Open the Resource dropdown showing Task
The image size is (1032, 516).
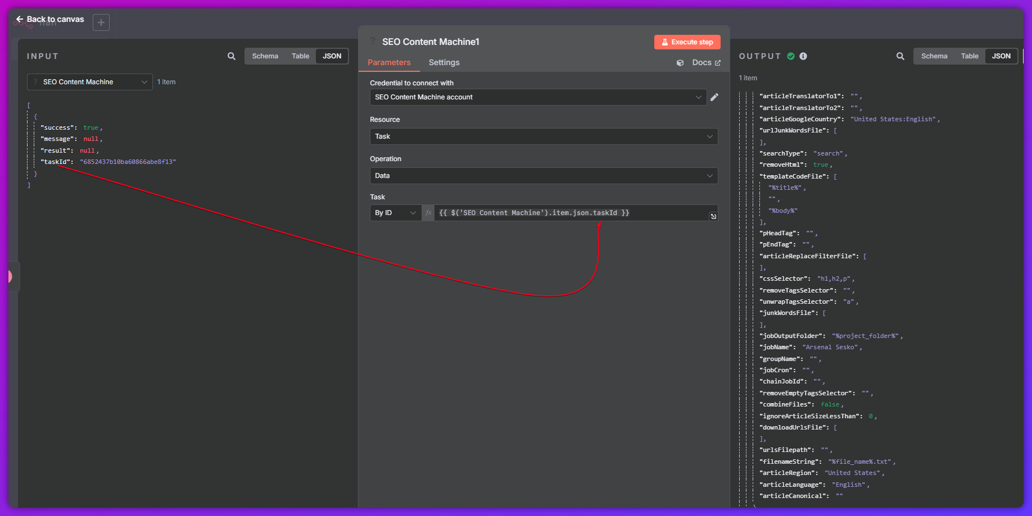click(x=544, y=136)
